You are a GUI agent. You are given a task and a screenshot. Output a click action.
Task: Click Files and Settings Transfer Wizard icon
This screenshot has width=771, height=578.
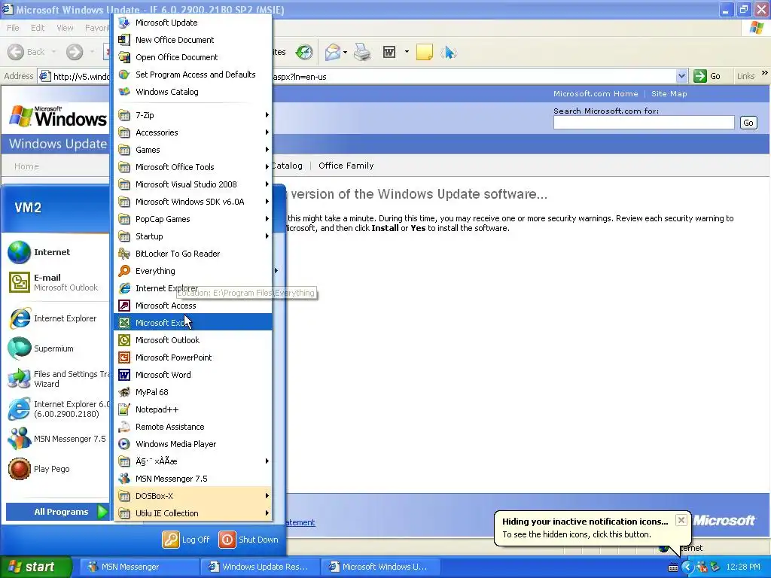pos(19,379)
